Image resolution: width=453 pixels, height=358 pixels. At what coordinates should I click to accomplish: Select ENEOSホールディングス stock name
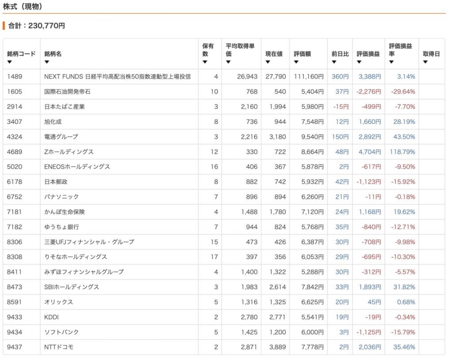tap(77, 167)
